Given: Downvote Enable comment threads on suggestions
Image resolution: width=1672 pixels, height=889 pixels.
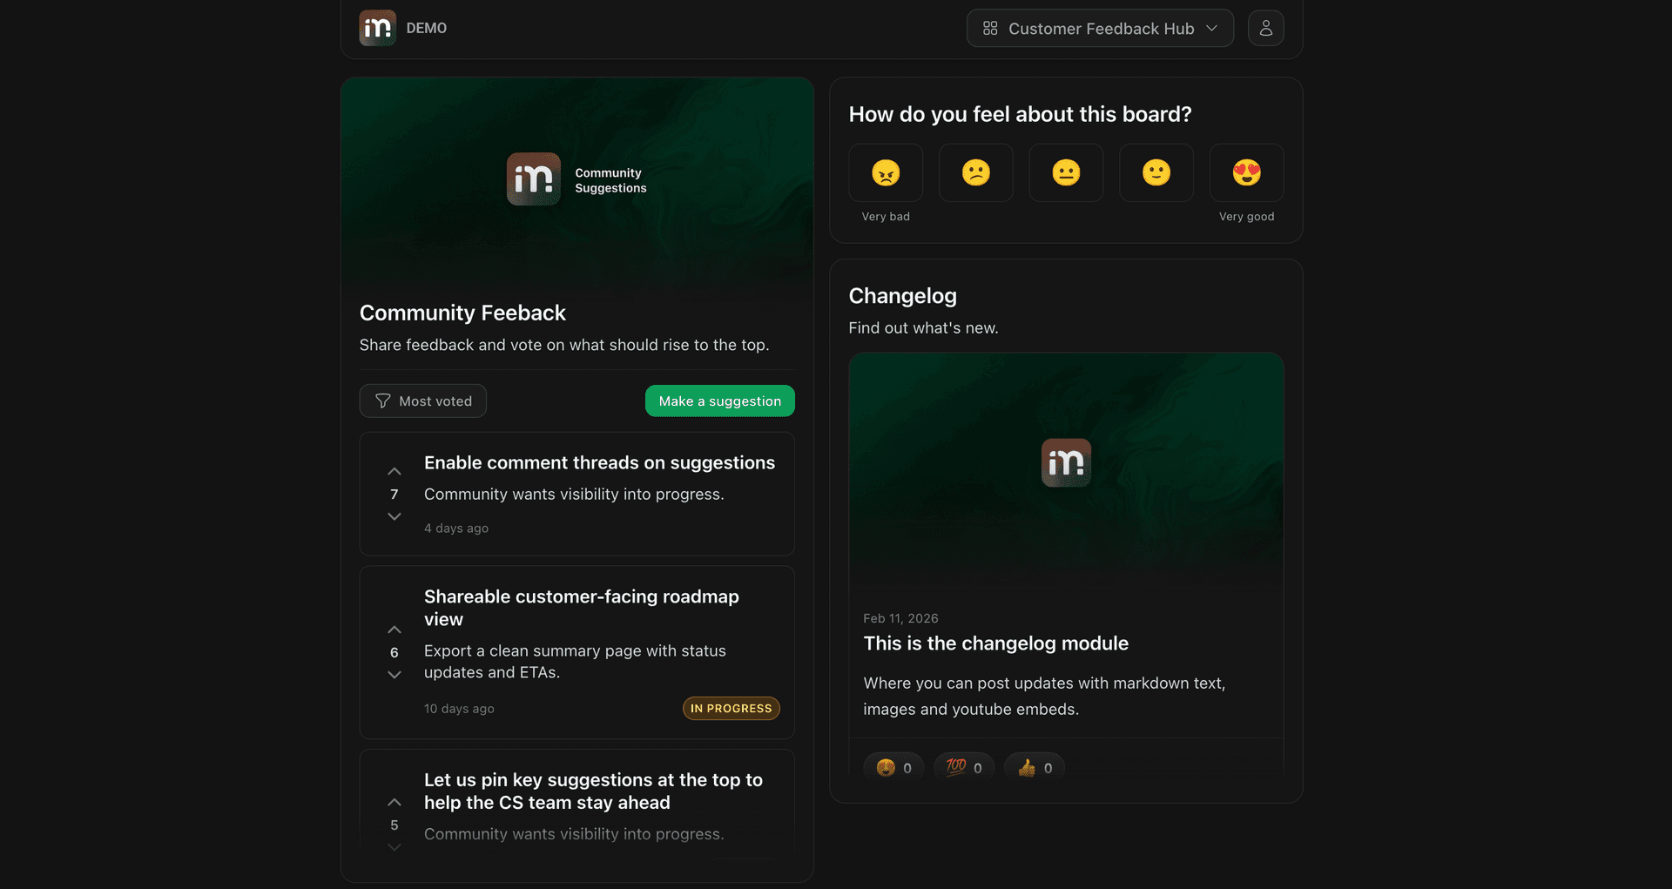Looking at the screenshot, I should point(394,516).
